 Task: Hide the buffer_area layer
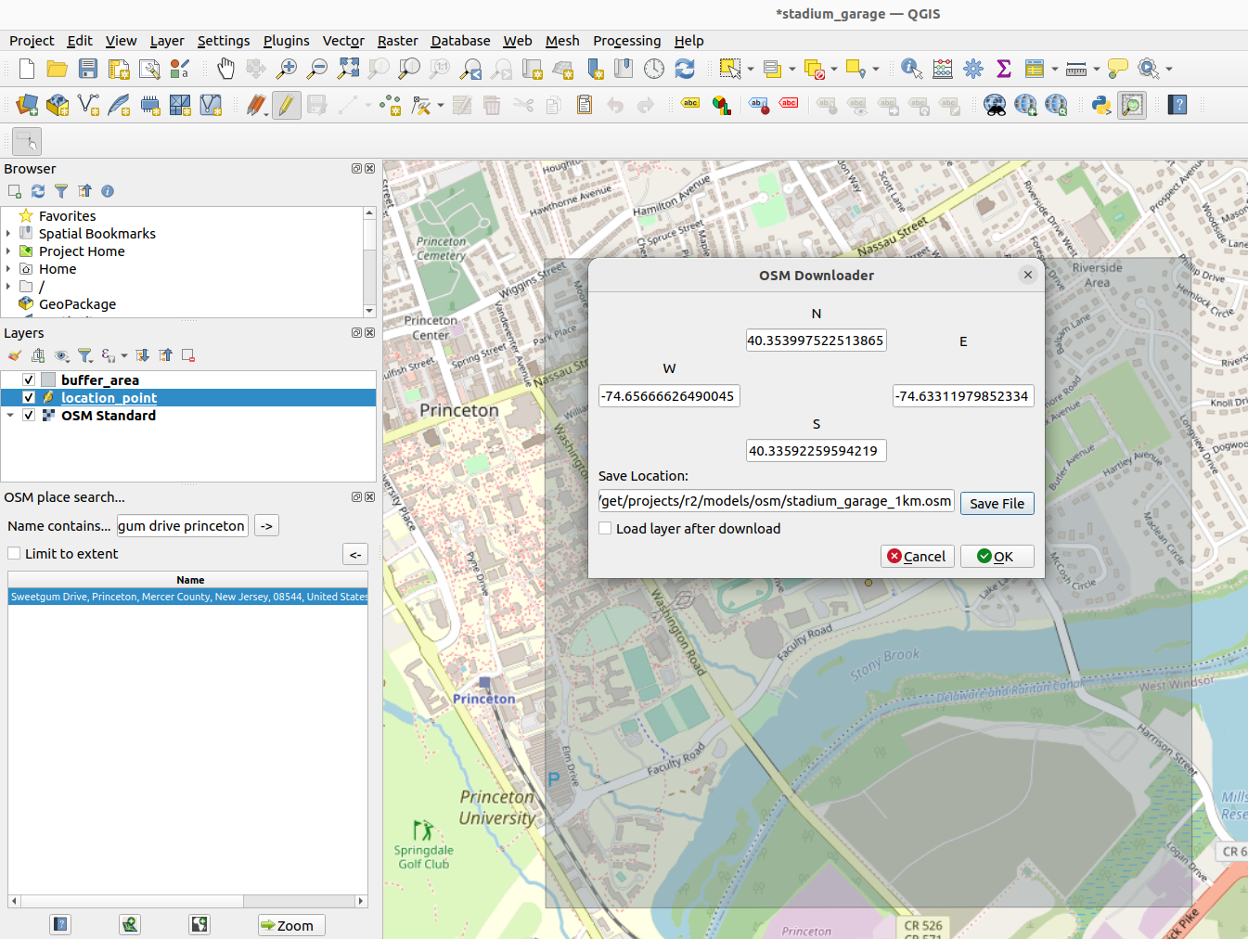[x=29, y=379]
